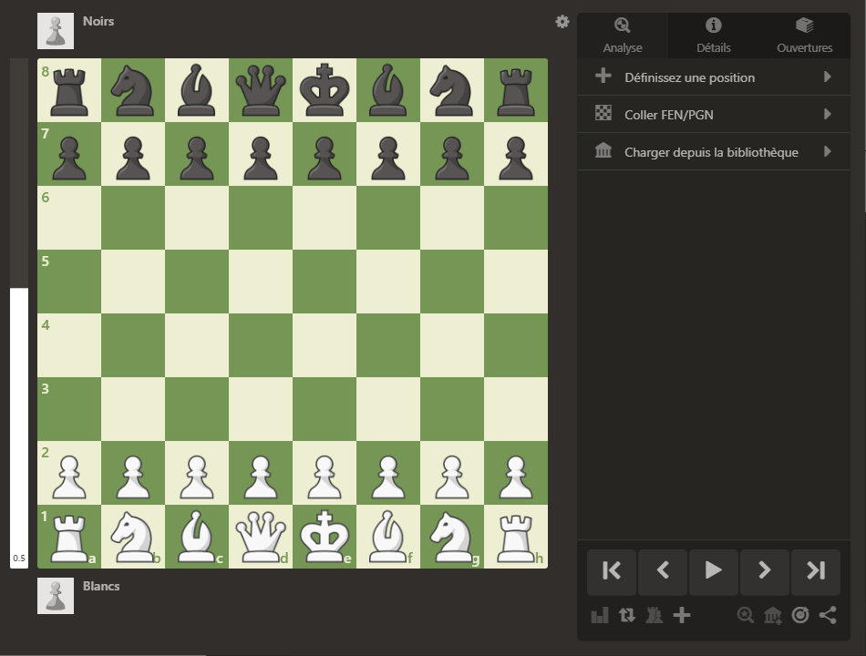Screen dimensions: 866x656
Task: Flip the board with the arrows icon
Action: [x=627, y=615]
